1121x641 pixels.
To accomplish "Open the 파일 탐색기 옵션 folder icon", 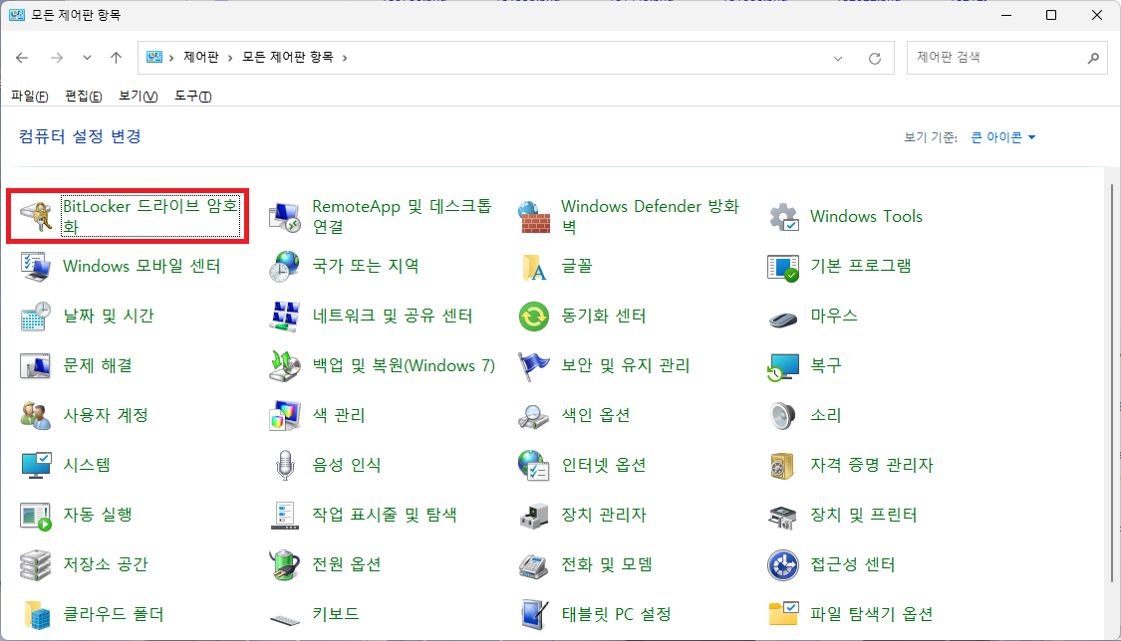I will tap(783, 614).
